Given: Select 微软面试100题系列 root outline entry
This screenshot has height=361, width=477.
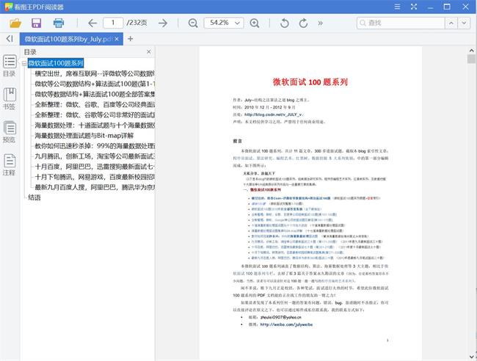Looking at the screenshot, I should [56, 63].
